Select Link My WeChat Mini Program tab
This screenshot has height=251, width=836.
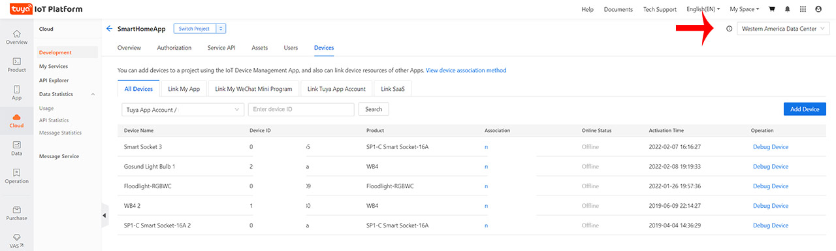tap(253, 89)
